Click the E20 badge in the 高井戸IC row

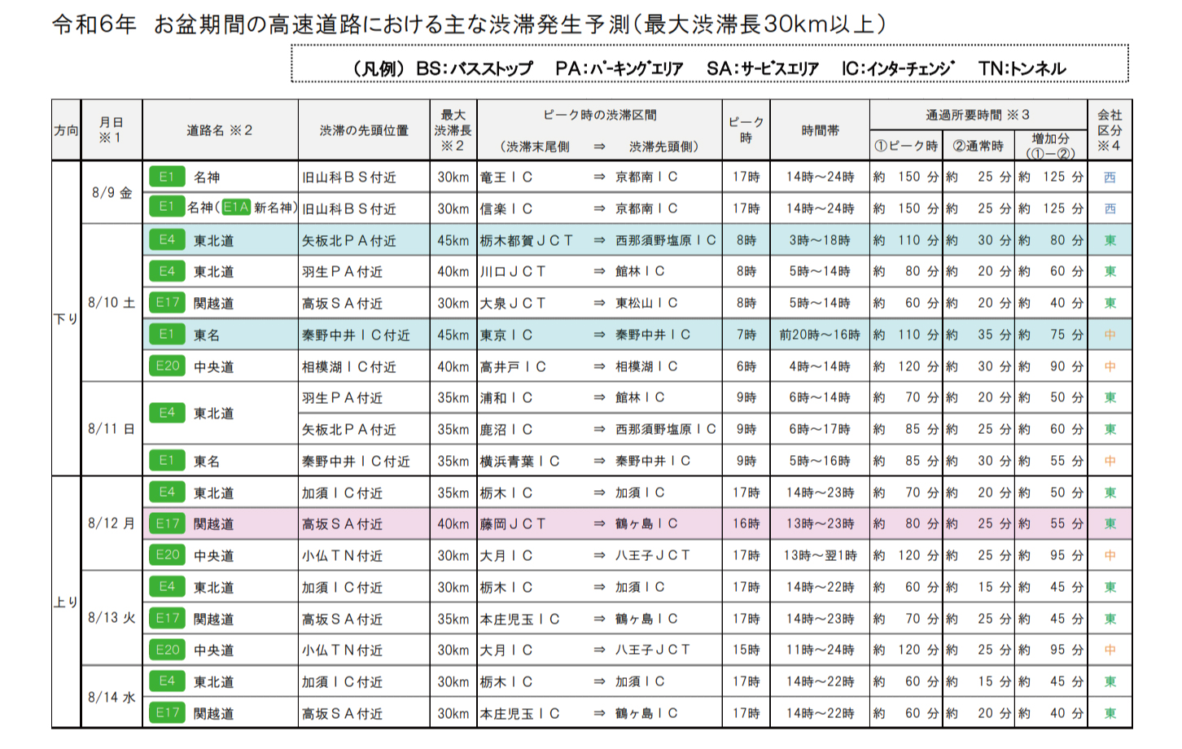[x=167, y=366]
